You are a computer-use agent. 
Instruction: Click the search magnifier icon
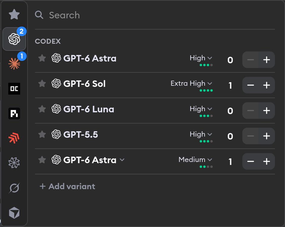tap(39, 15)
